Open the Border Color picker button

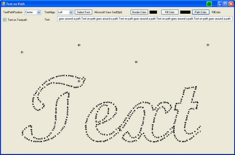139,12
